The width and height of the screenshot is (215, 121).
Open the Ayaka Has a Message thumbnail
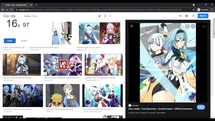pos(63,95)
